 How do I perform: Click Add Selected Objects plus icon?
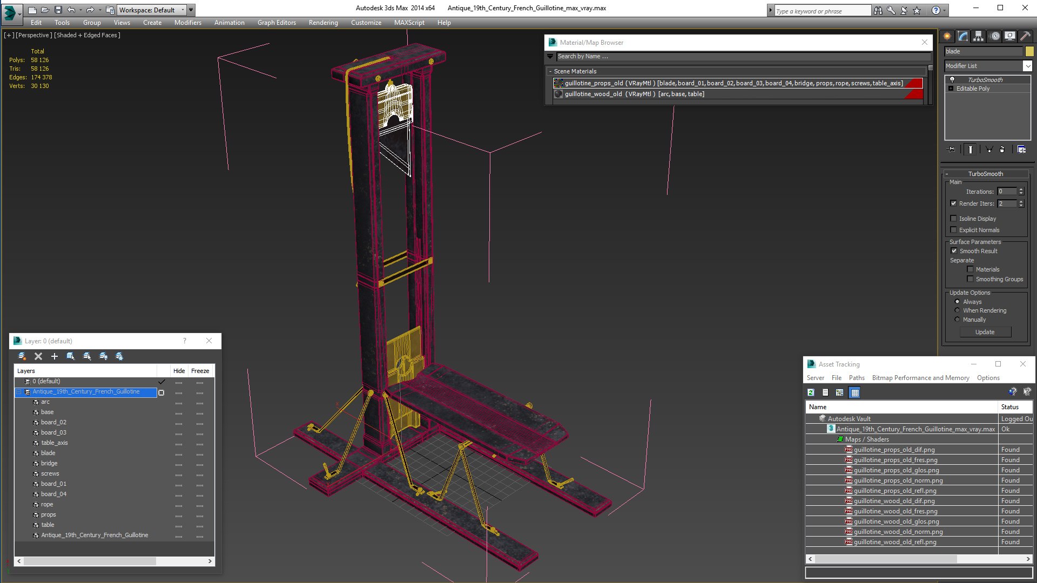[x=54, y=356]
